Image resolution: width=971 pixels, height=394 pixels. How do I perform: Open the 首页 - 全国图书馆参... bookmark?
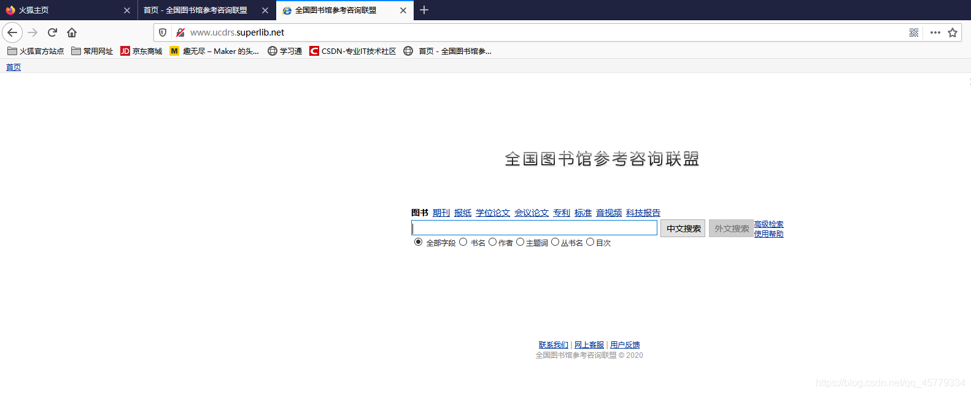[447, 51]
